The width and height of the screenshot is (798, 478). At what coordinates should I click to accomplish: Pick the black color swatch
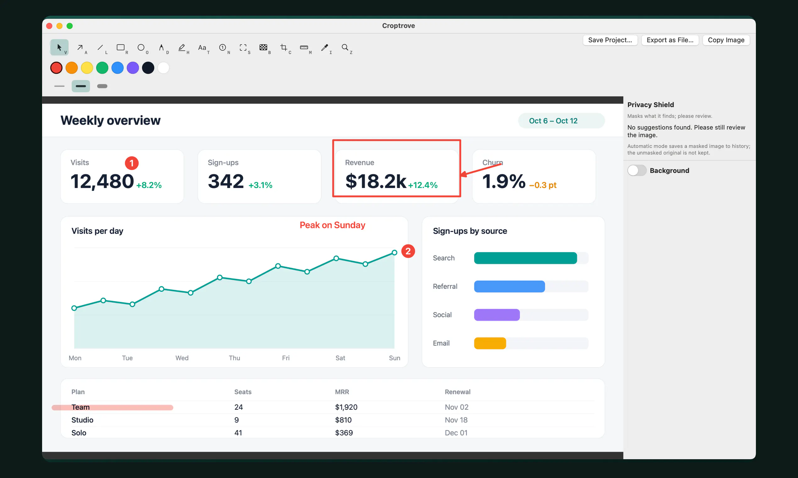coord(148,68)
